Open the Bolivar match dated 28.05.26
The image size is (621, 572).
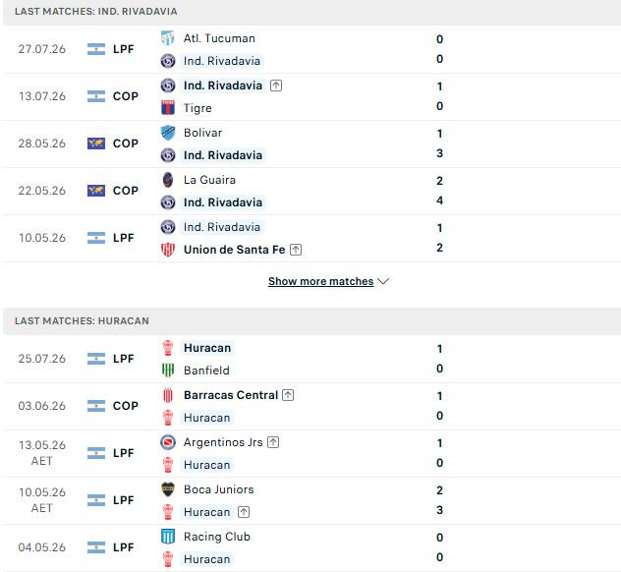pyautogui.click(x=310, y=143)
